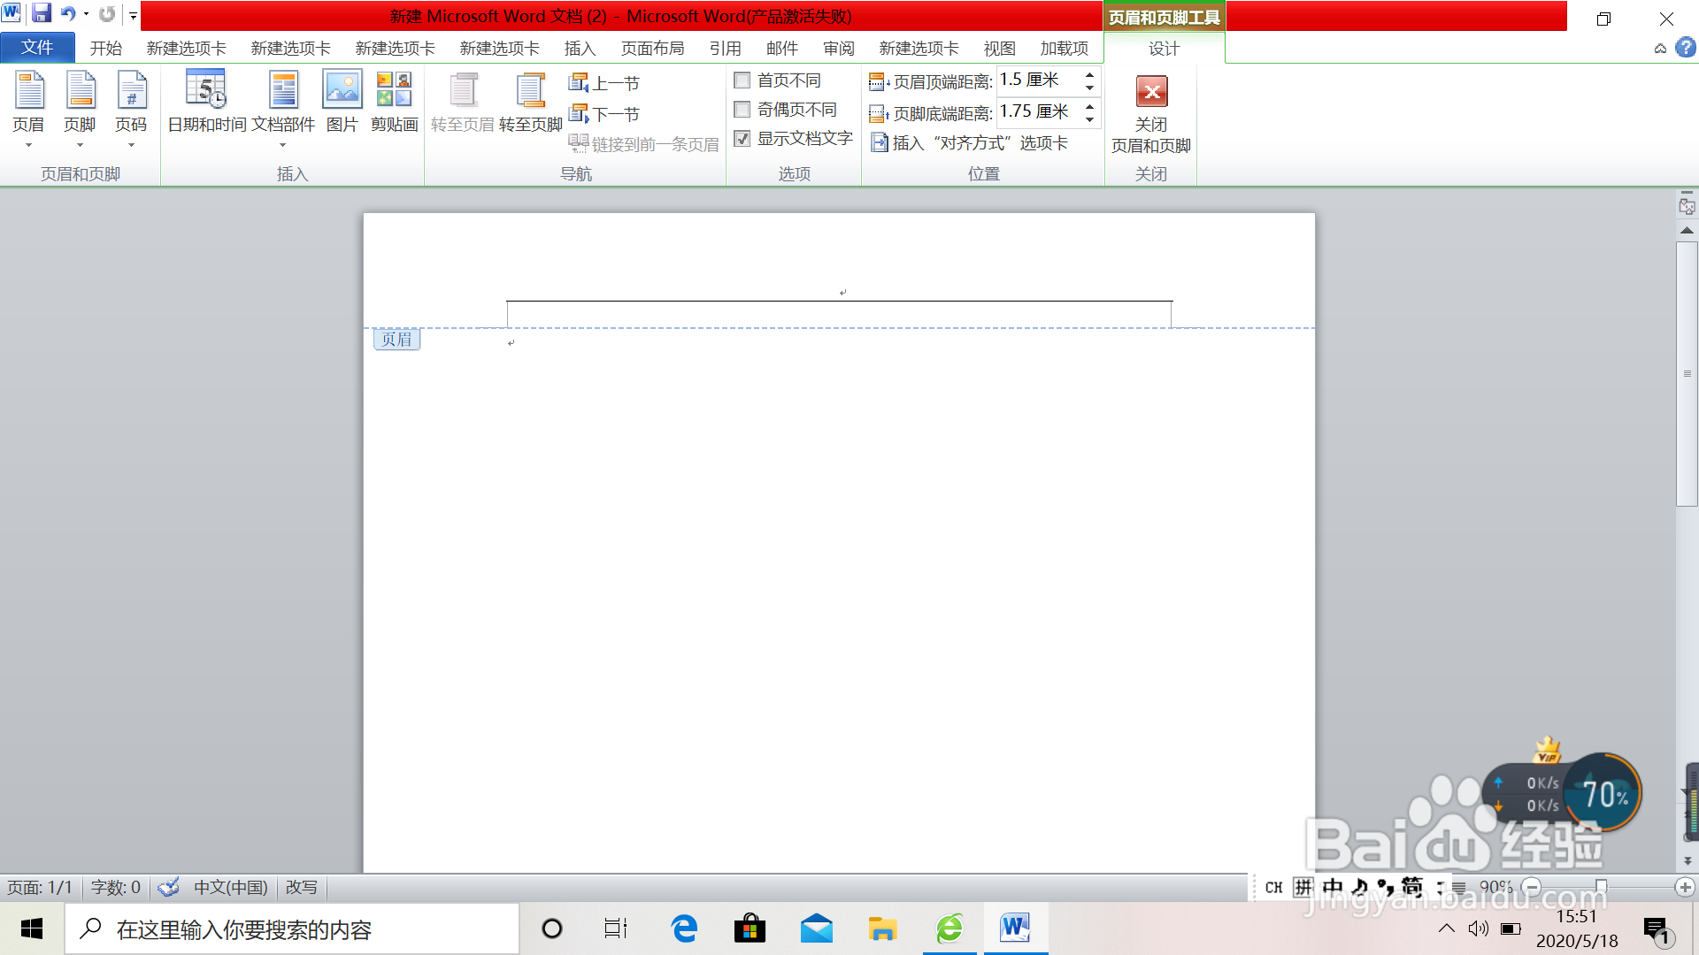Decrease 页眉顶端距离 with down arrow
The width and height of the screenshot is (1699, 955).
1089,88
